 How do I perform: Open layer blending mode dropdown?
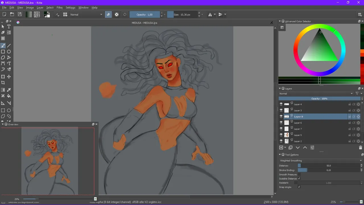pos(316,93)
